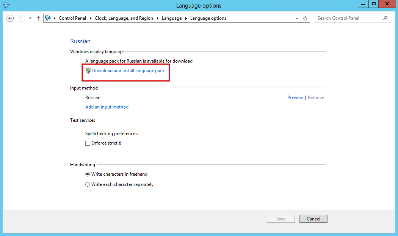Open the Language breadcrumb
The width and height of the screenshot is (398, 236).
(172, 18)
